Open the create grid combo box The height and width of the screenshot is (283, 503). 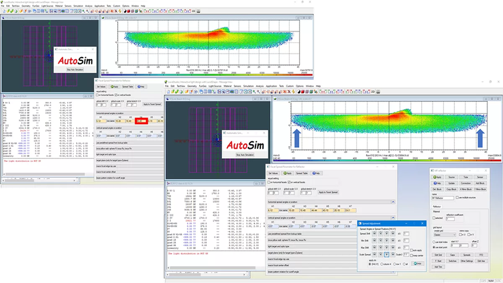coord(445,235)
